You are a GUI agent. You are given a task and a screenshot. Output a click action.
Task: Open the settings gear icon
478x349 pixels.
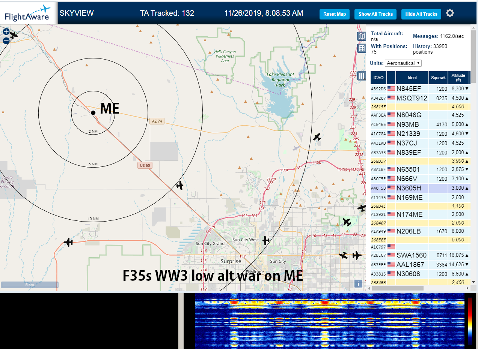click(450, 13)
